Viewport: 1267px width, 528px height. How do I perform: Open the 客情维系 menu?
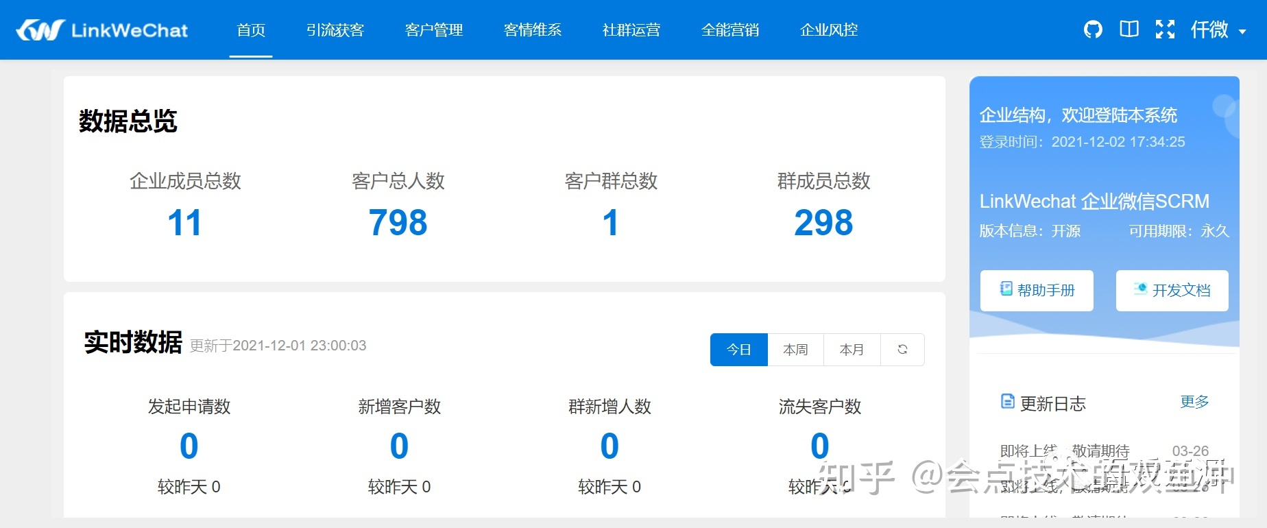point(533,30)
